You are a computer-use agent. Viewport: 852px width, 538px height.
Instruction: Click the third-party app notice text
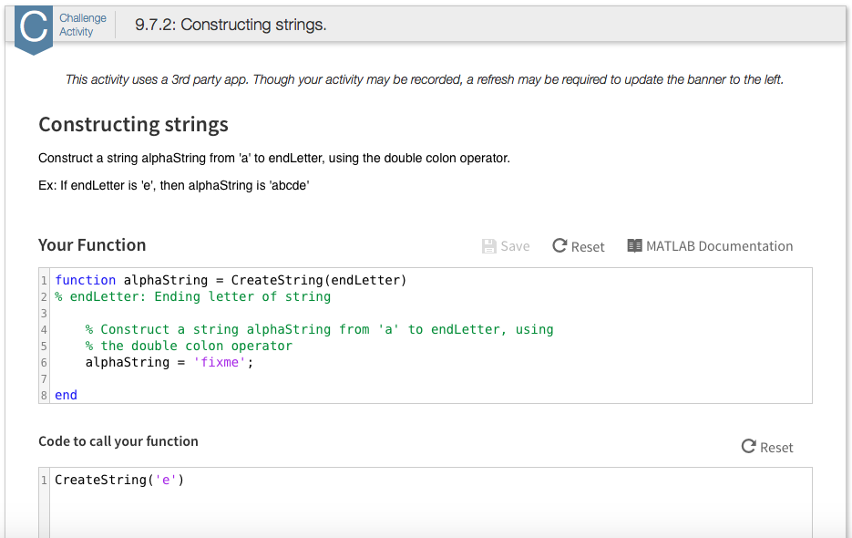click(425, 79)
